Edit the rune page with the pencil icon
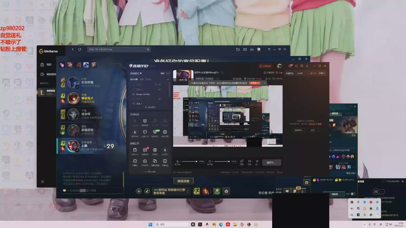 coord(147,192)
